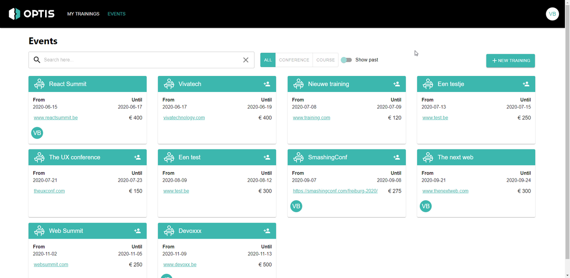Click date 2020-09-24 on The next web
This screenshot has width=570, height=278.
click(x=519, y=180)
